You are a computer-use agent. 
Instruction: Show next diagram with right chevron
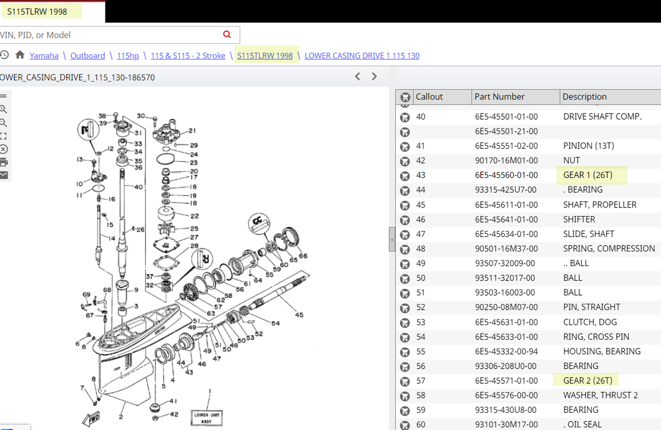point(374,77)
